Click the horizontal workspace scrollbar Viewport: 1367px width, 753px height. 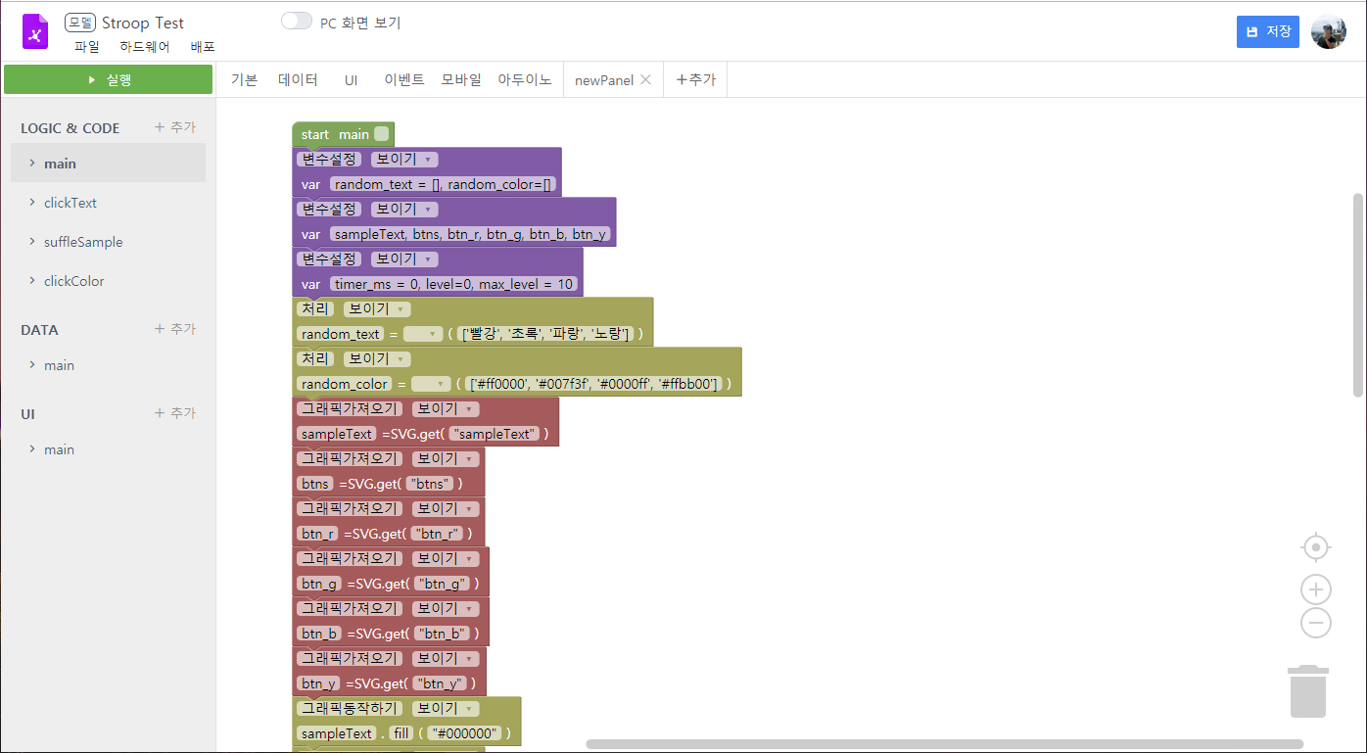[x=945, y=744]
